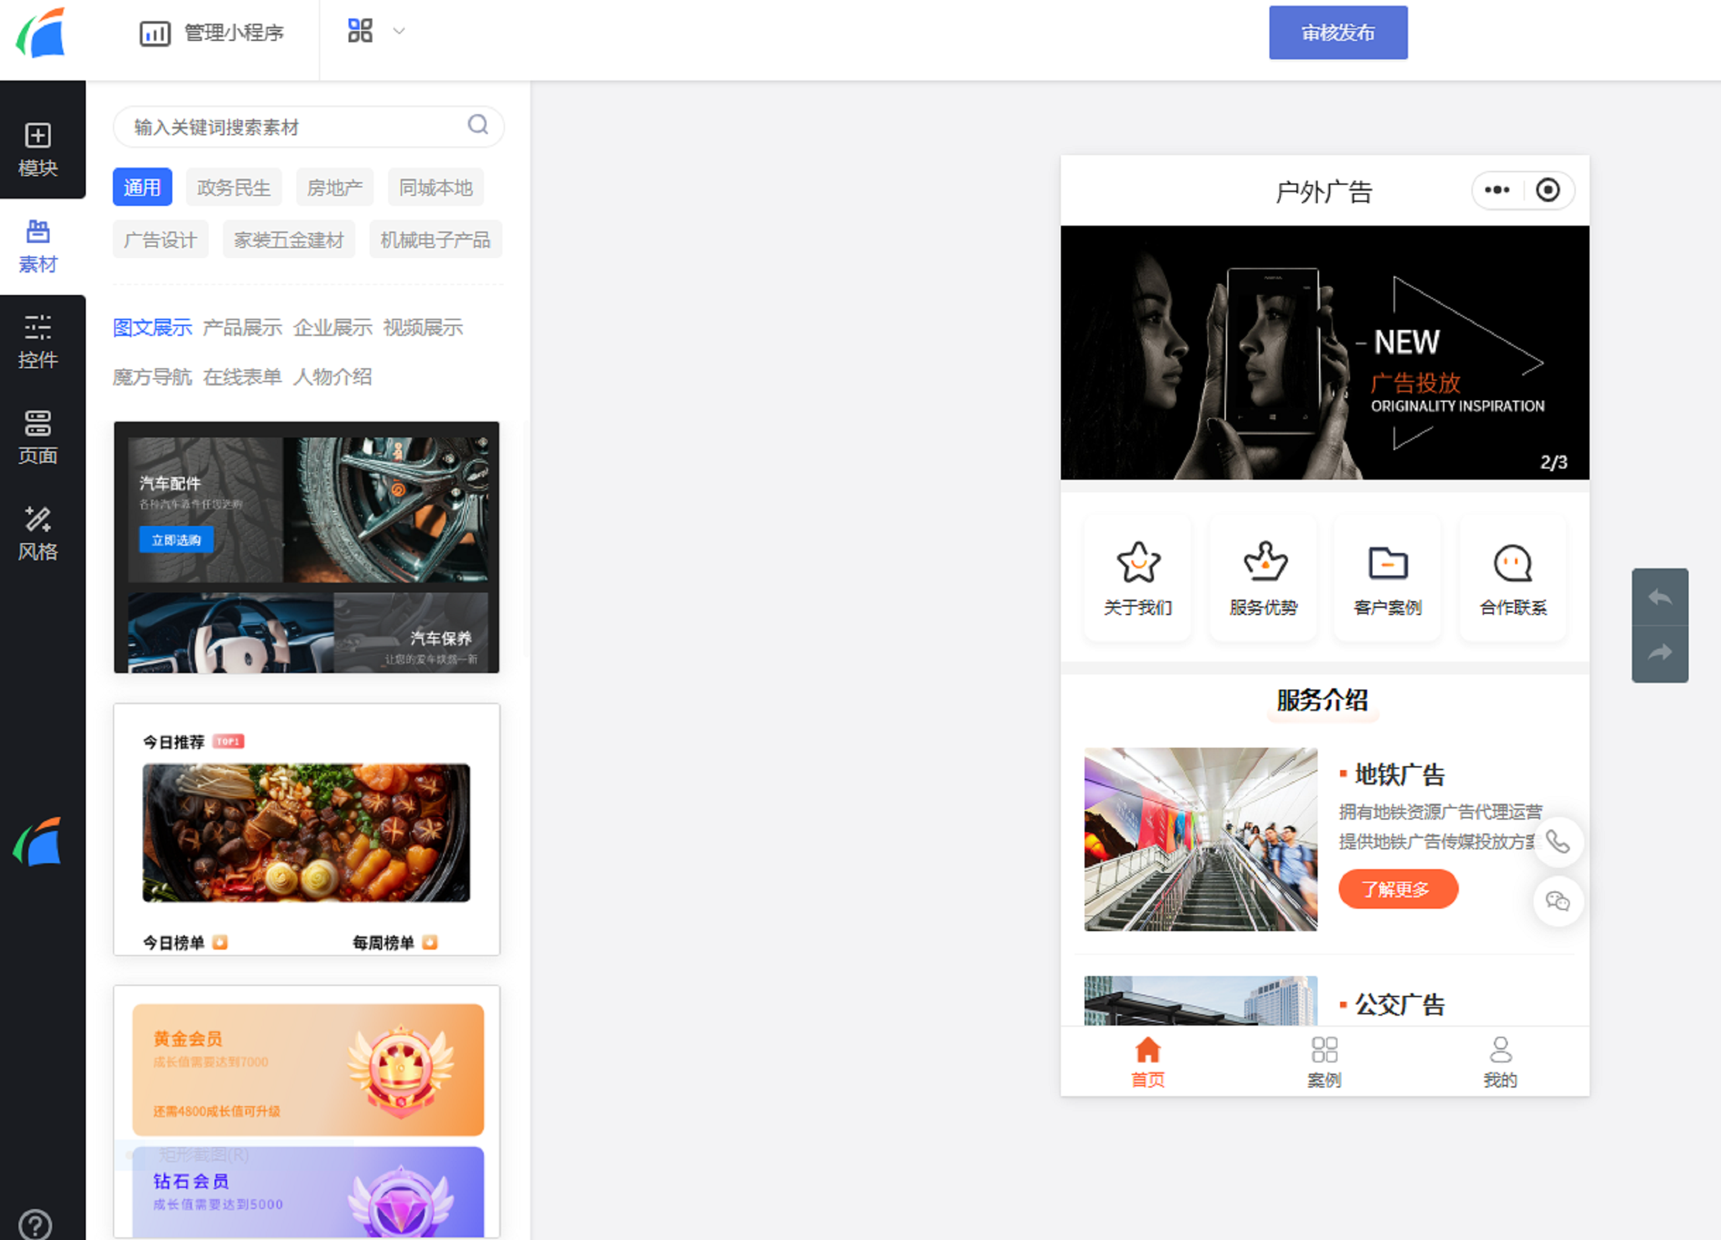The height and width of the screenshot is (1240, 1721).
Task: Click the redo arrow button
Action: click(x=1660, y=652)
